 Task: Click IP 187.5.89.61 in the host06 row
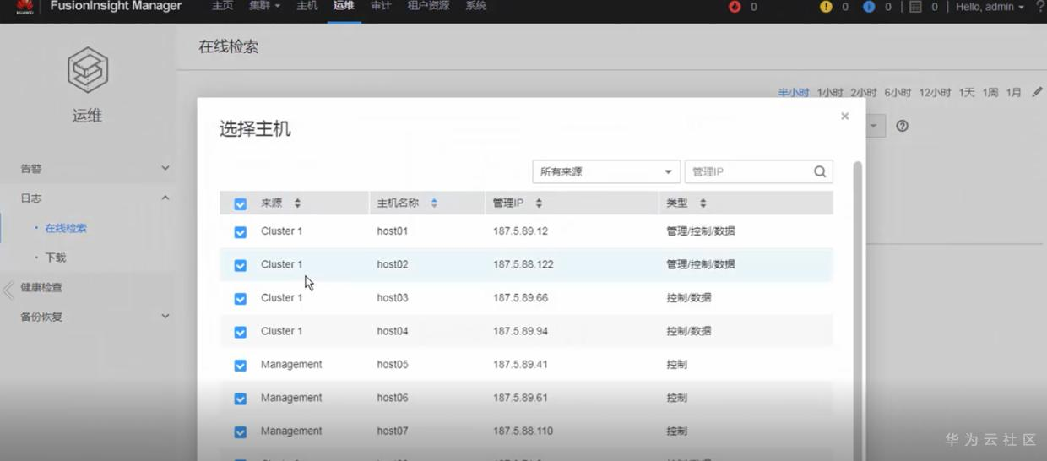[x=520, y=398]
